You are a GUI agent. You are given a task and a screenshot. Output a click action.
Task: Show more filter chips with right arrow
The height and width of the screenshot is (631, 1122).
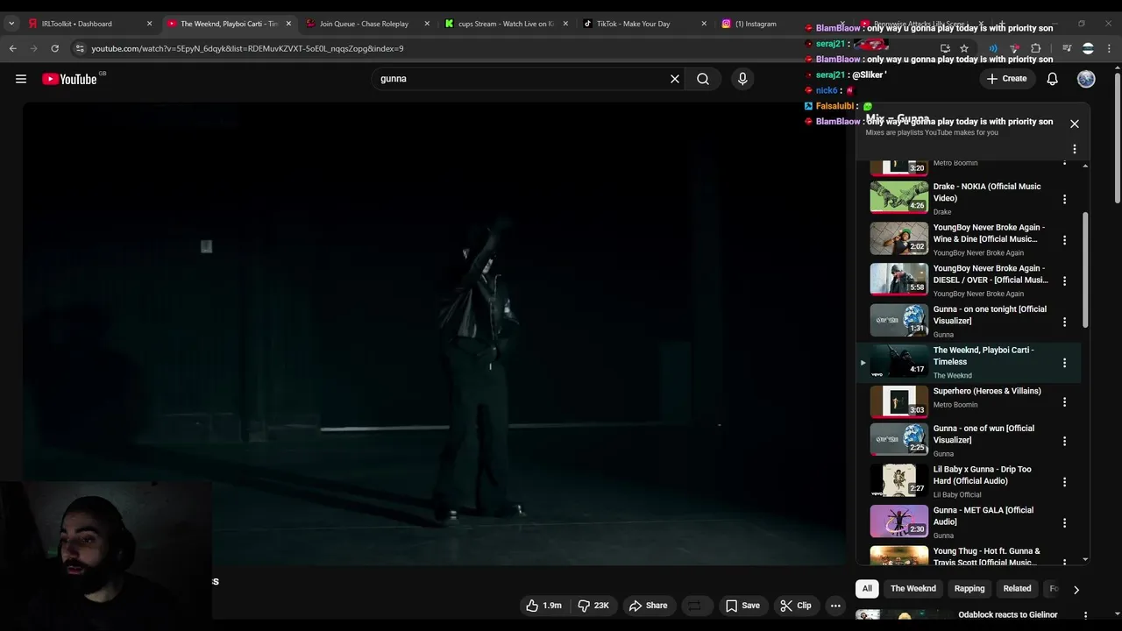click(x=1076, y=590)
